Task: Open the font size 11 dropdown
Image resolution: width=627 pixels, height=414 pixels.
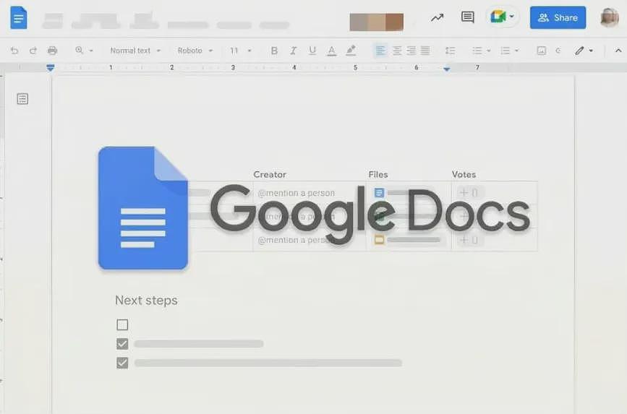Action: point(241,51)
